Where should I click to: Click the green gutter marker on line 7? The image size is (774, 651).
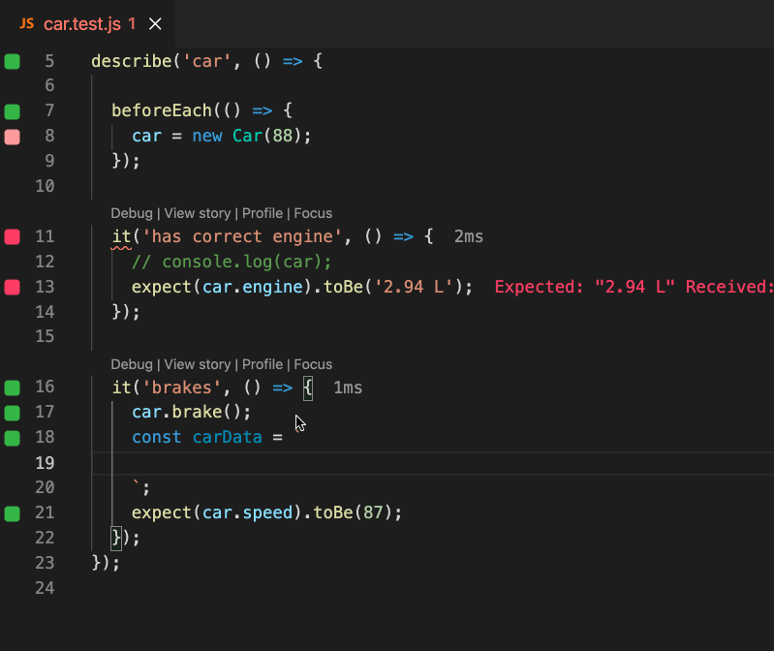12,112
